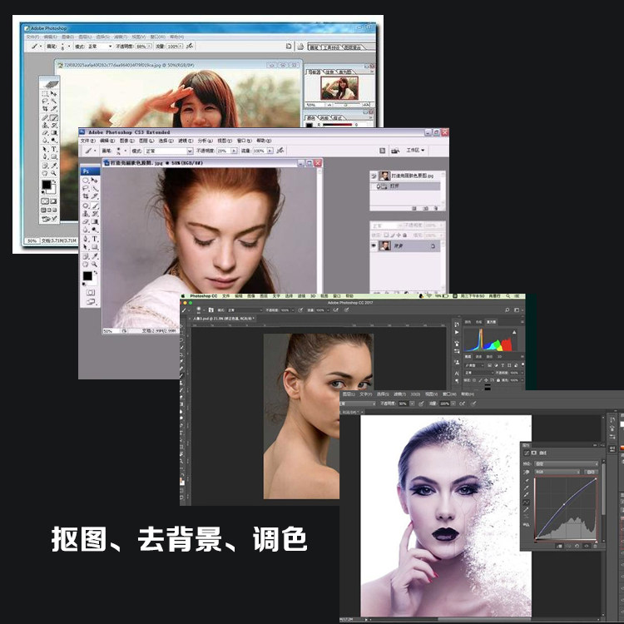Screen dimensions: 624x624
Task: Open the 滤镜(T) menu in CS3 window
Action: point(186,141)
